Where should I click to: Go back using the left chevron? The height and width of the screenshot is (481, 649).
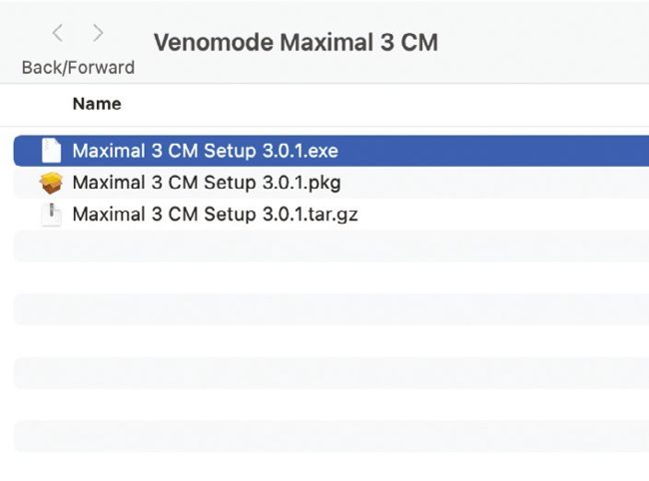click(57, 33)
